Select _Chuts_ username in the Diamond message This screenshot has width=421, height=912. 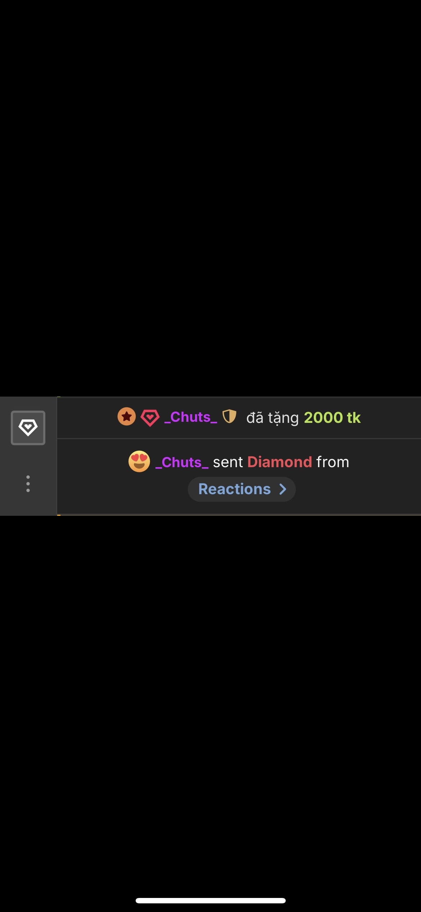[x=182, y=462]
